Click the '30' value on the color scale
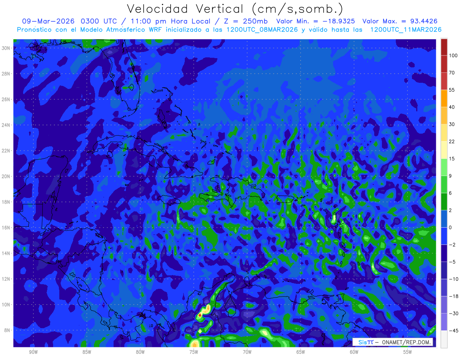Image resolution: width=462 pixels, height=357 pixels. pos(452,124)
